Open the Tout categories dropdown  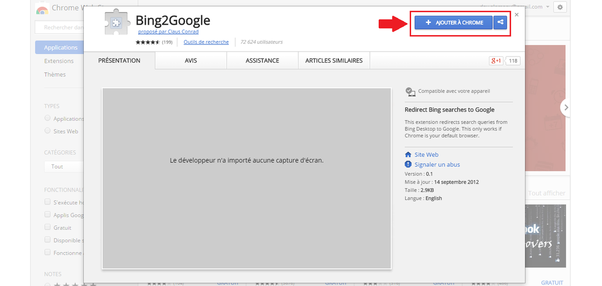(x=63, y=167)
